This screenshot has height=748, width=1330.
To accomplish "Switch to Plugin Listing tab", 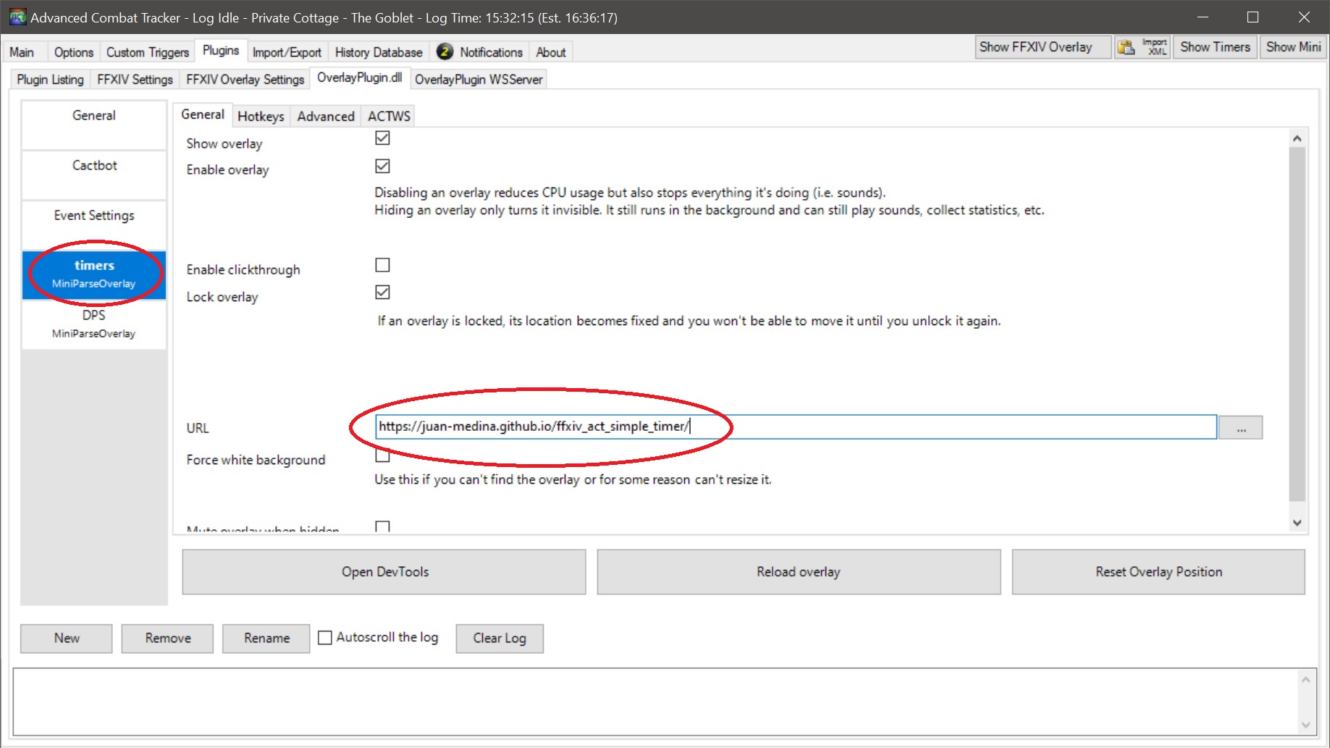I will (50, 80).
